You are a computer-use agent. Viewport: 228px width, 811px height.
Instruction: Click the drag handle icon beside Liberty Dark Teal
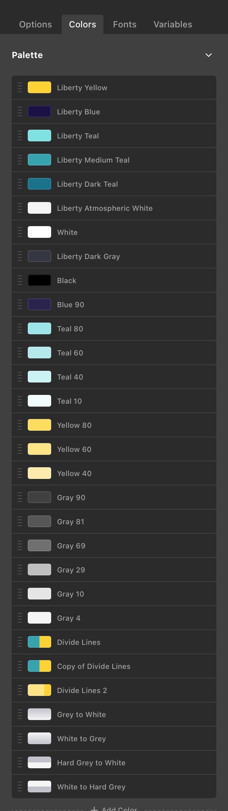(x=20, y=184)
